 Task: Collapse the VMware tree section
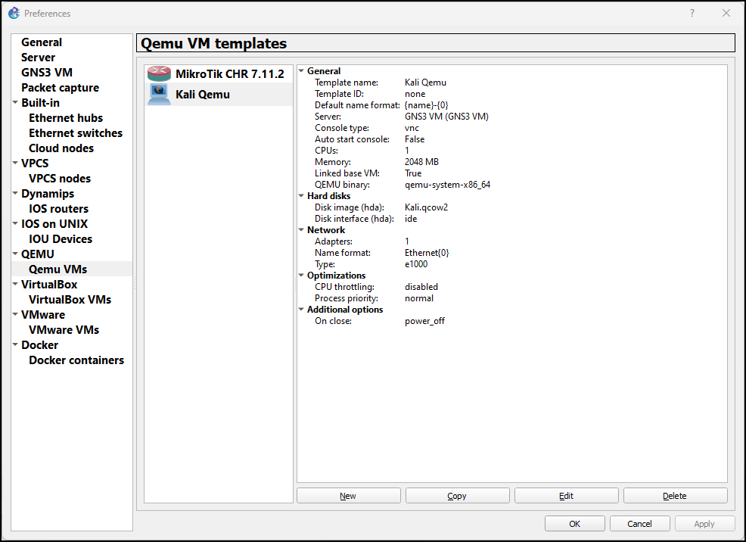point(15,314)
